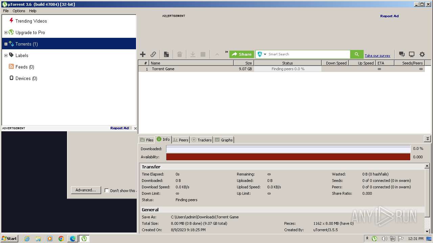The height and width of the screenshot is (243, 433).
Task: Select Devices (0) in the sidebar
Action: (26, 78)
